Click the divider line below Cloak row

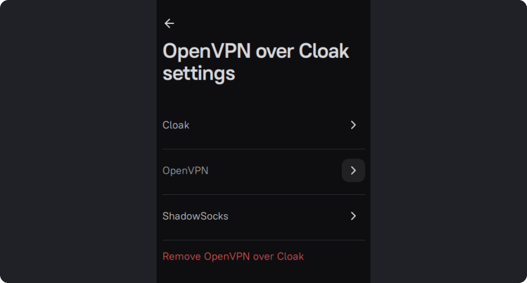coord(263,149)
